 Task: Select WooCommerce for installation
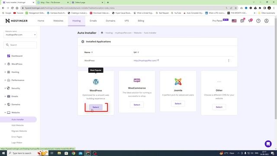click(137, 105)
